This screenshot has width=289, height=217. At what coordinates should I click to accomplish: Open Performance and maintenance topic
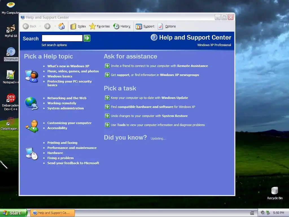(x=72, y=148)
